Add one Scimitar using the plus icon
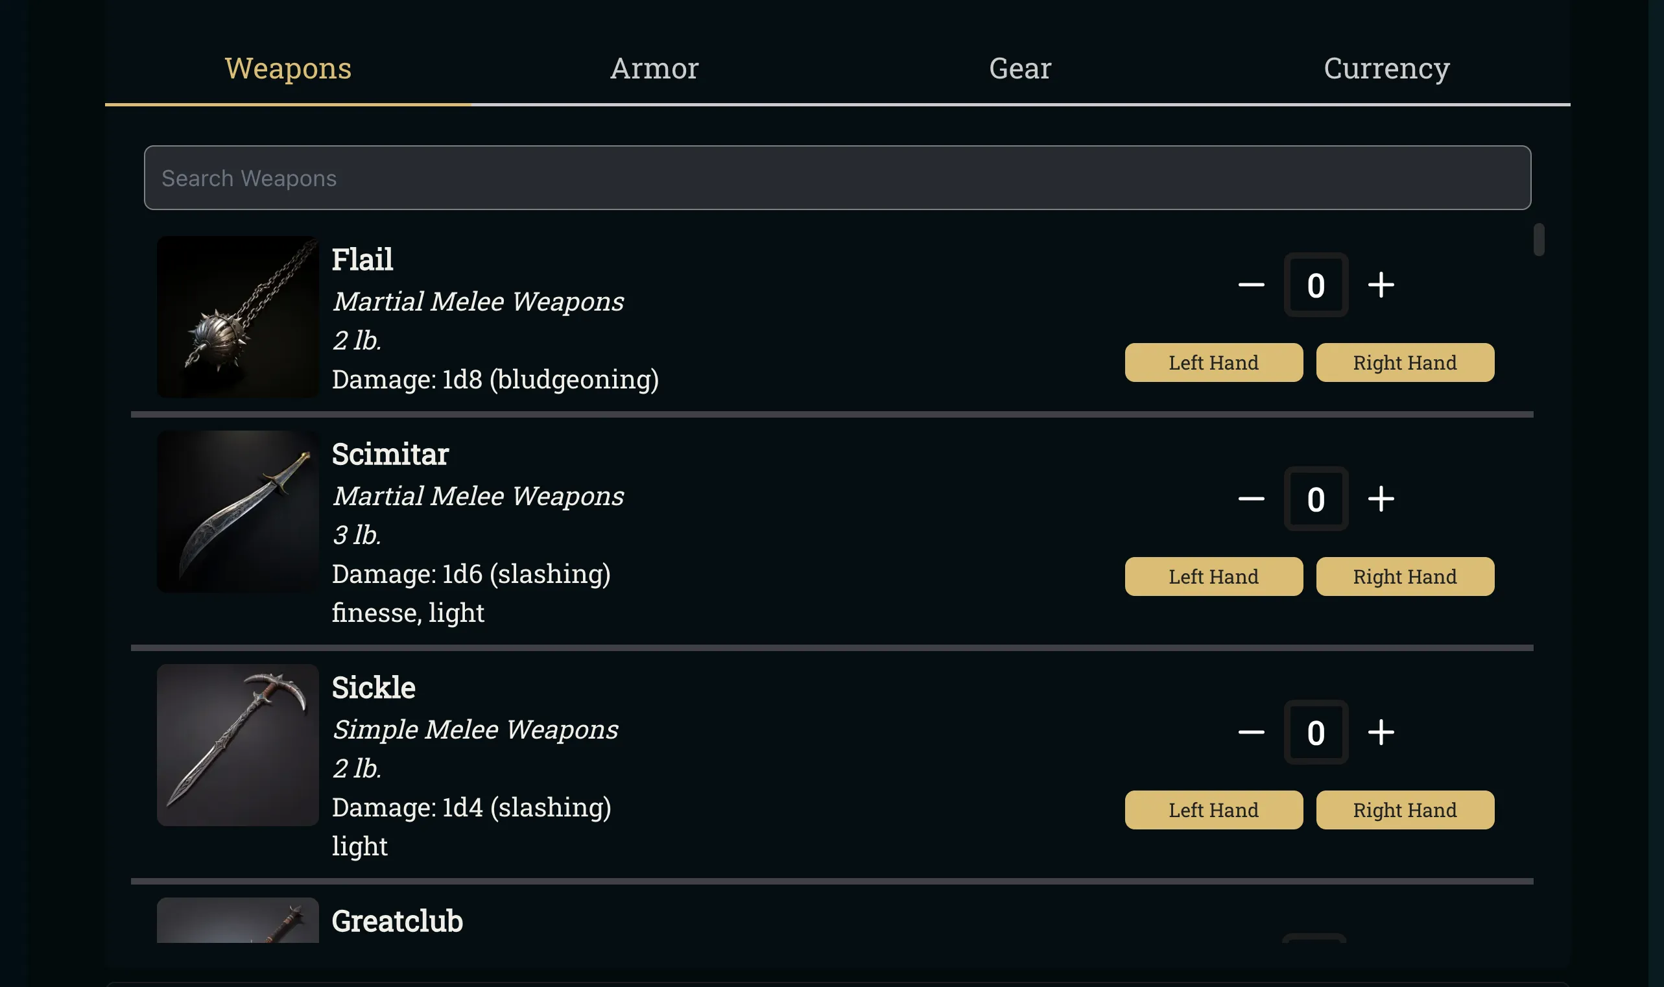 point(1381,499)
